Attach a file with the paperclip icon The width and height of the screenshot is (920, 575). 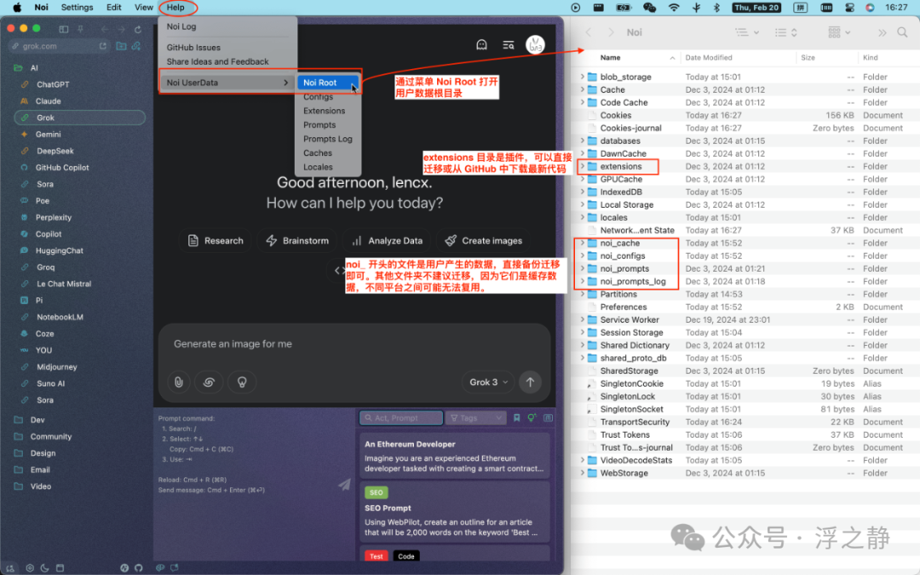tap(179, 382)
